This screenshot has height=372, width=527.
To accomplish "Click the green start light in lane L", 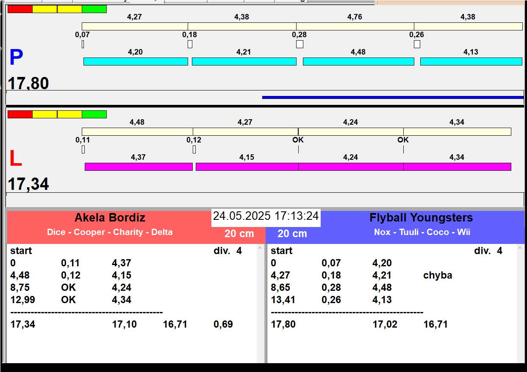I will pyautogui.click(x=94, y=114).
